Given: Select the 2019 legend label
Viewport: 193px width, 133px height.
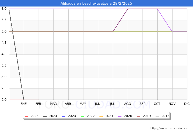Looking at the screenshot, I should [147, 116].
